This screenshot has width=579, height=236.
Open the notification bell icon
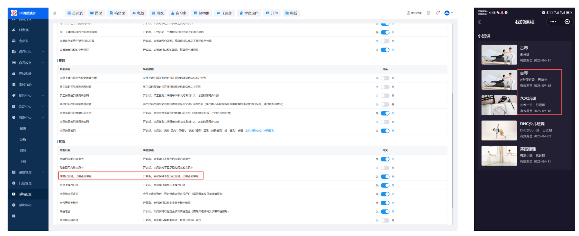(x=438, y=13)
